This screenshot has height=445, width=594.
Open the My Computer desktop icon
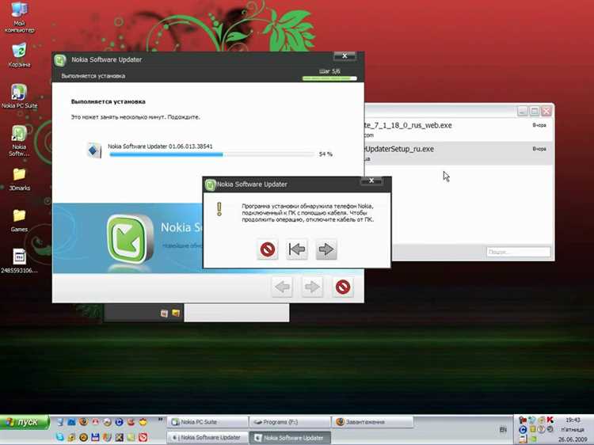19,17
